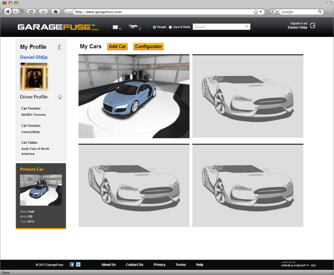Open the Google search engine selector
The image size is (334, 275).
point(275,11)
